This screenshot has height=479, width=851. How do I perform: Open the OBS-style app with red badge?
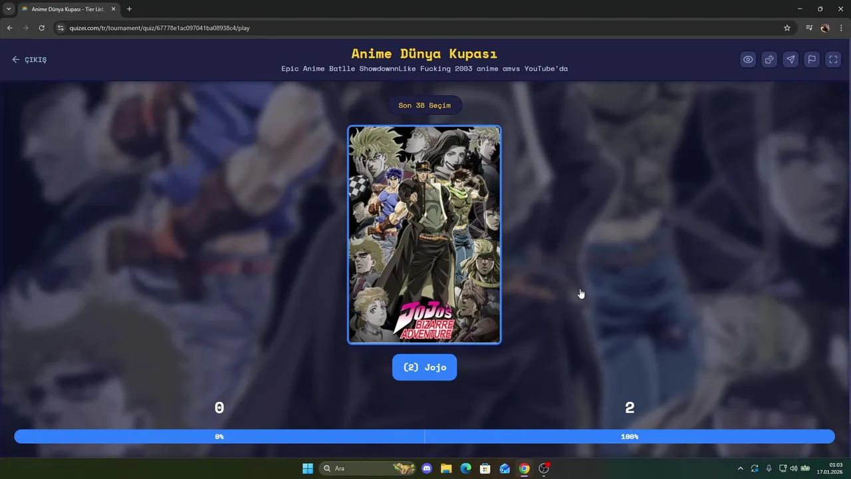544,468
